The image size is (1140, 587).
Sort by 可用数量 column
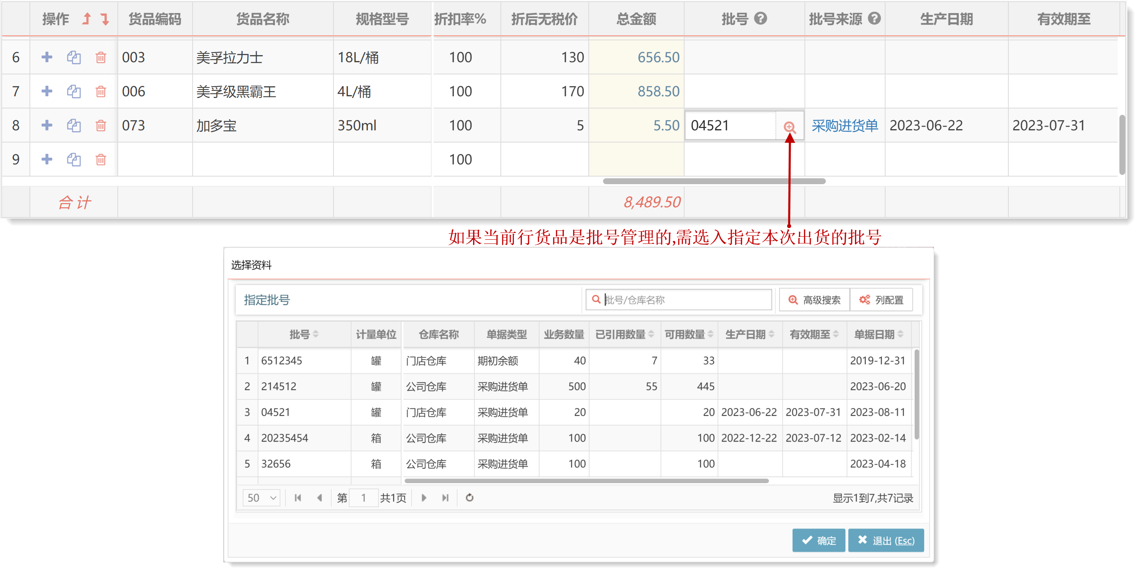[710, 334]
